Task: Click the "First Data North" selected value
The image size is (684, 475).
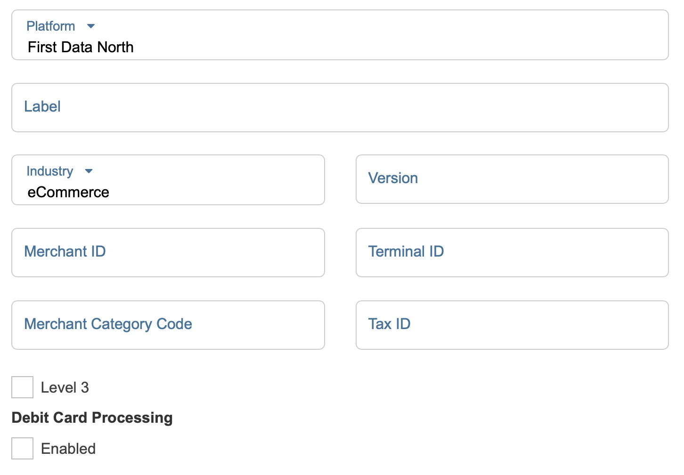Action: (x=81, y=47)
